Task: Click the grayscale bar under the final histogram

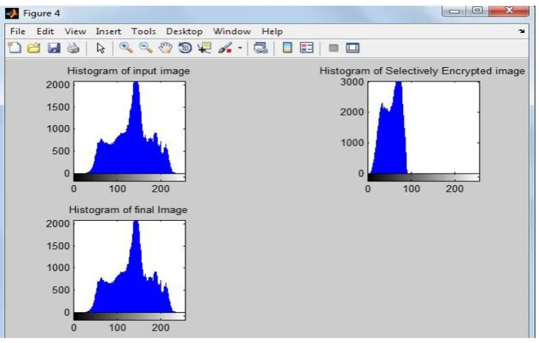Action: pos(130,317)
